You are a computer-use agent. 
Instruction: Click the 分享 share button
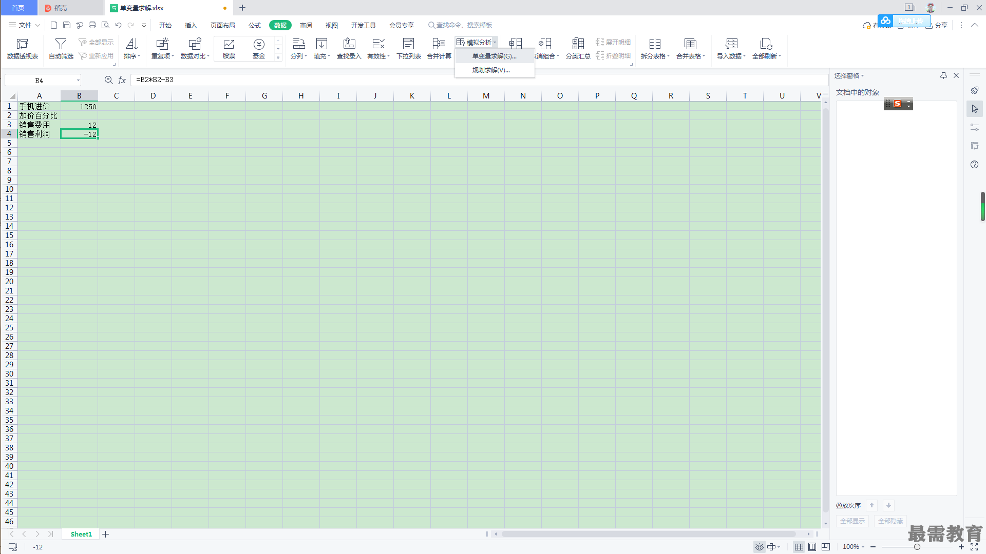pyautogui.click(x=937, y=25)
